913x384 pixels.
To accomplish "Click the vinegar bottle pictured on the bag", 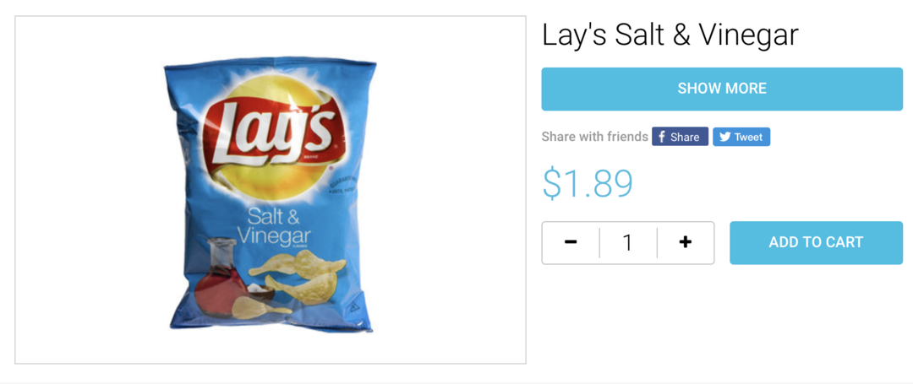I will coord(220,276).
